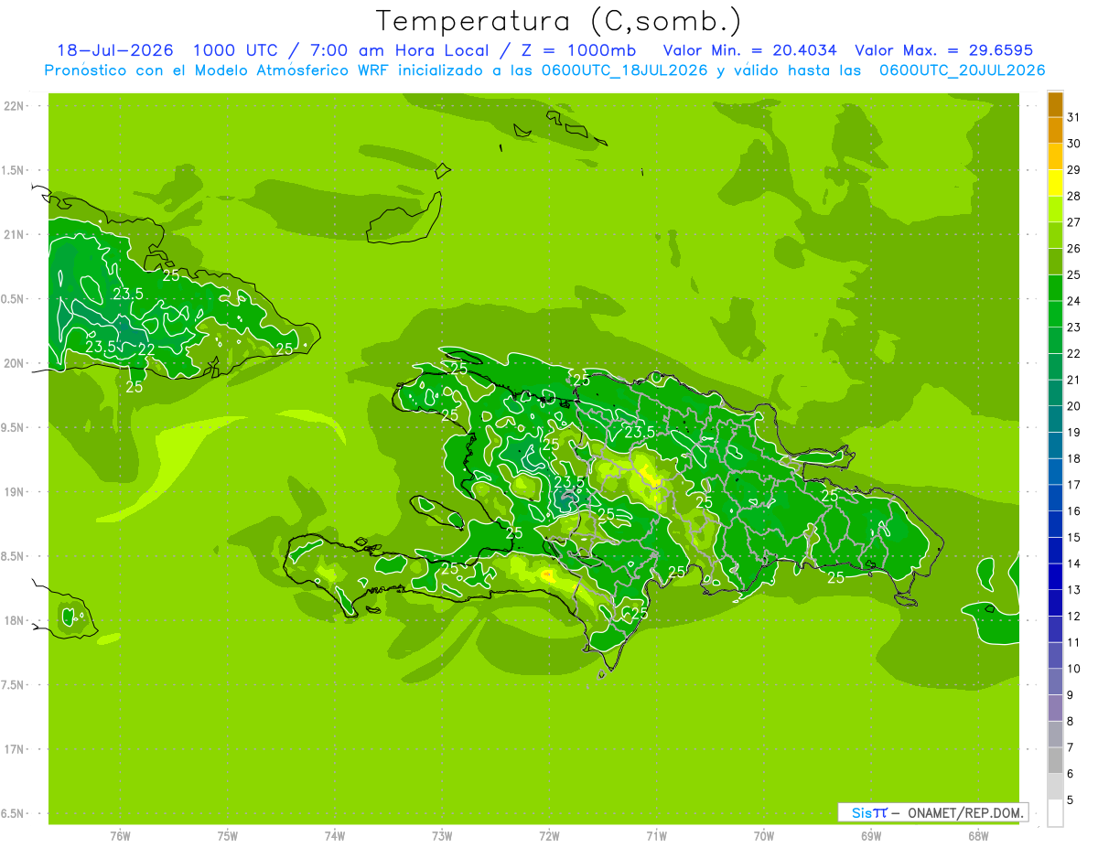This screenshot has height=848, width=1098.
Task: Click the '69W' longitude axis label
Action: [871, 836]
